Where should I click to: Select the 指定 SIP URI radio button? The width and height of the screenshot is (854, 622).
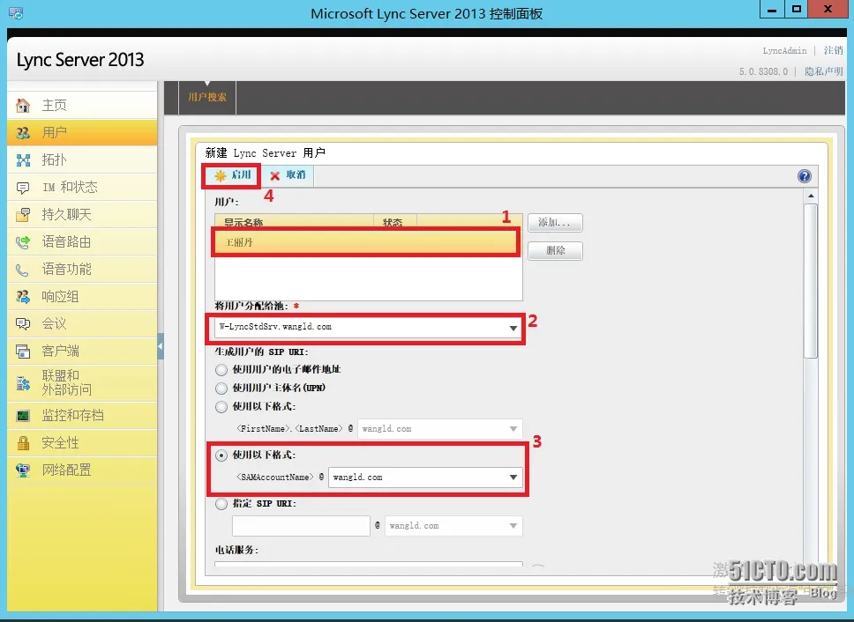click(x=221, y=503)
